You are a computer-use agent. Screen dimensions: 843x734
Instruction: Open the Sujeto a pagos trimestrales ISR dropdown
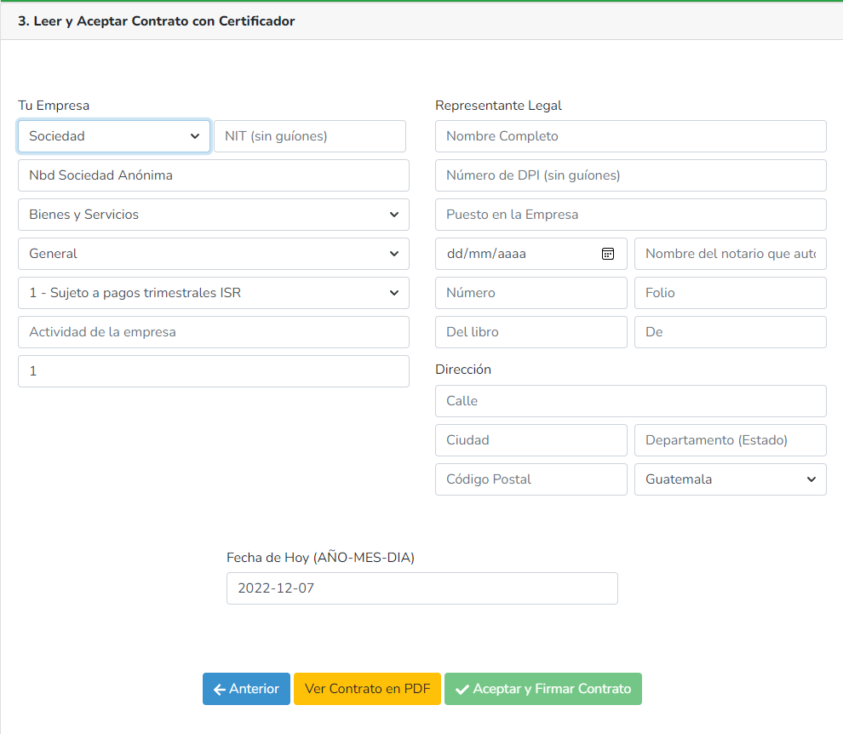[213, 293]
